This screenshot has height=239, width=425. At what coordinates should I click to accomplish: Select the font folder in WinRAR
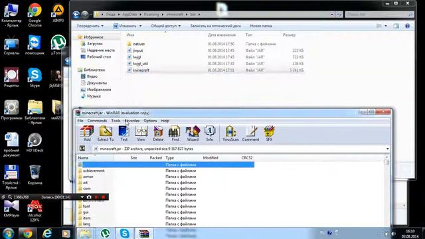tap(86, 206)
